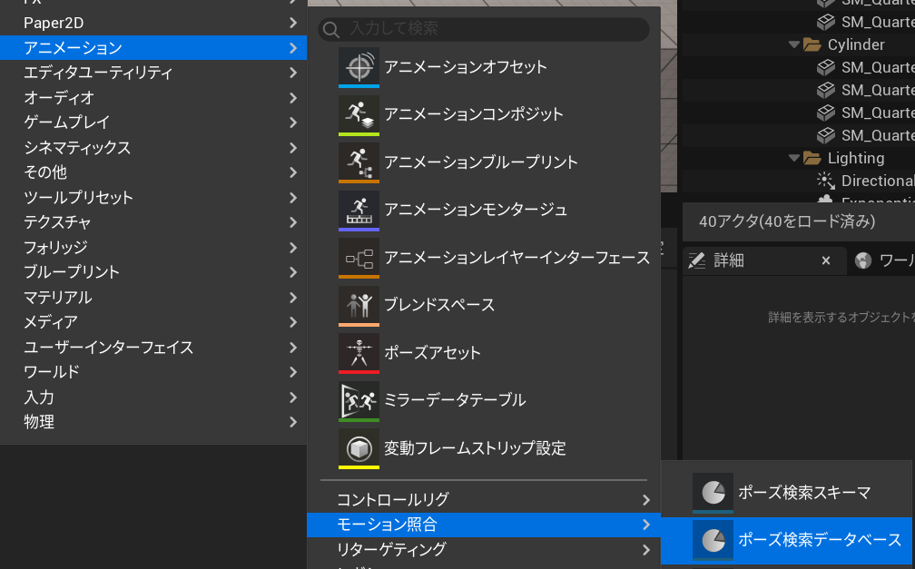The width and height of the screenshot is (915, 569).
Task: Choose ブレンドスペース label
Action: [439, 305]
